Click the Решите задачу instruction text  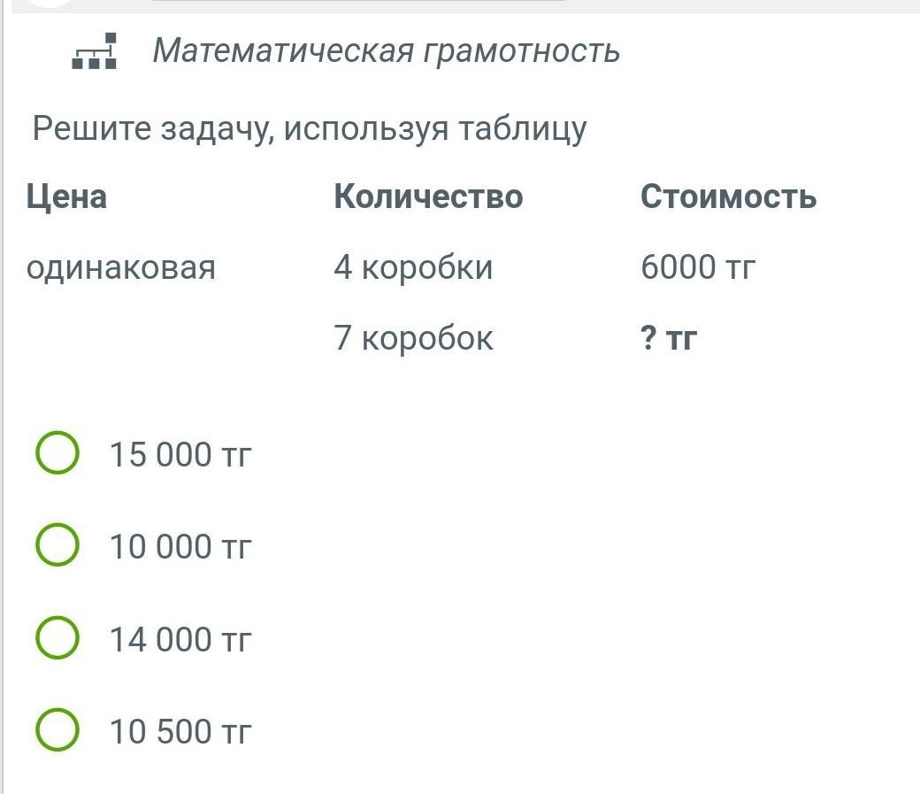pos(310,128)
